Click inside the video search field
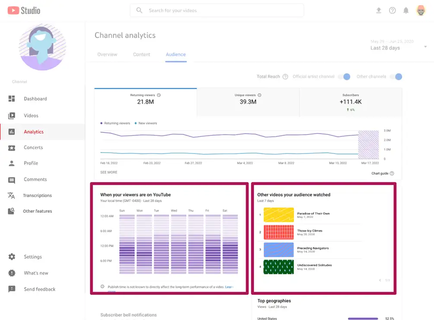The height and width of the screenshot is (320, 434). coord(217,10)
